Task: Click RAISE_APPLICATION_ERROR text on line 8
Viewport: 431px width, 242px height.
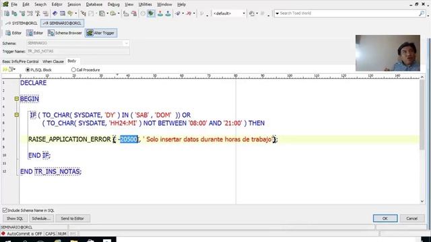Action: (69, 139)
